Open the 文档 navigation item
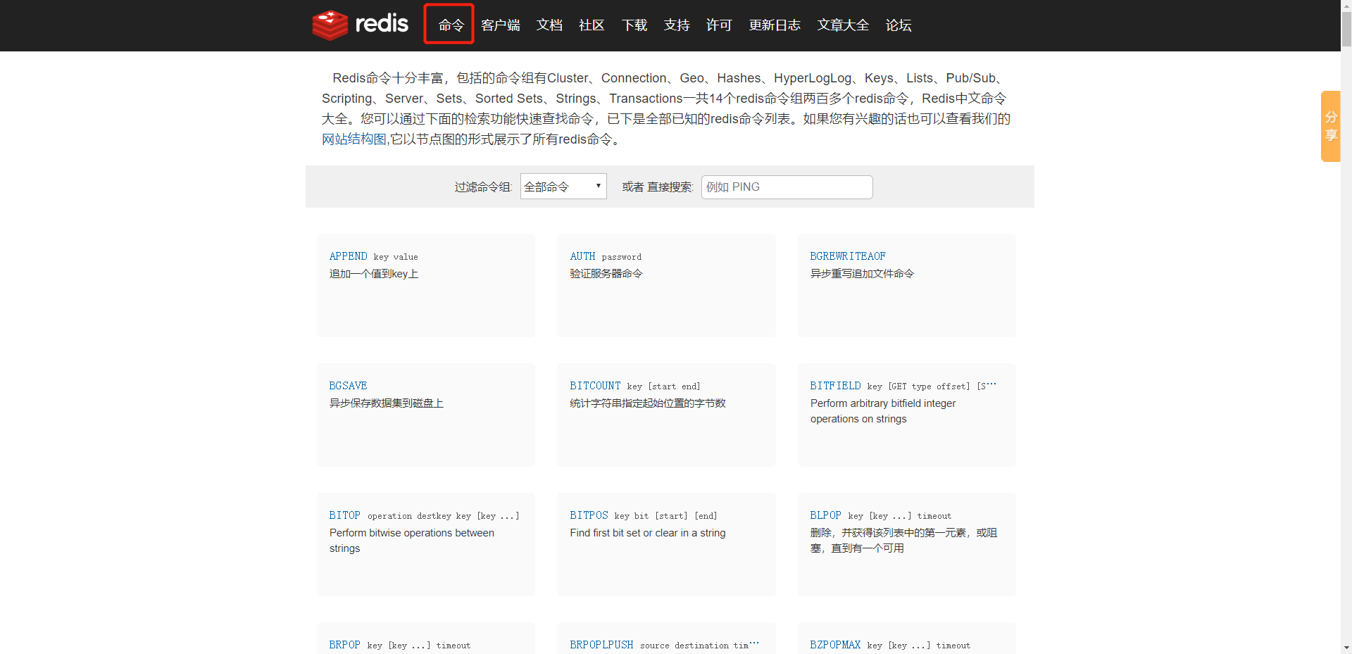This screenshot has height=654, width=1352. click(549, 25)
